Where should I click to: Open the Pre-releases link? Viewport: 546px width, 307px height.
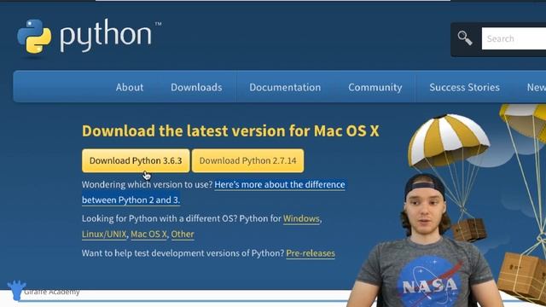tap(311, 253)
